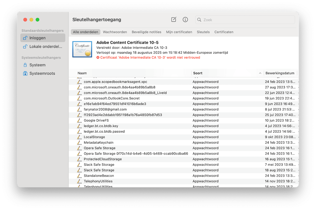The image size is (316, 210).
Task: Switch to the Wachtwoorden tab
Action: (115, 32)
